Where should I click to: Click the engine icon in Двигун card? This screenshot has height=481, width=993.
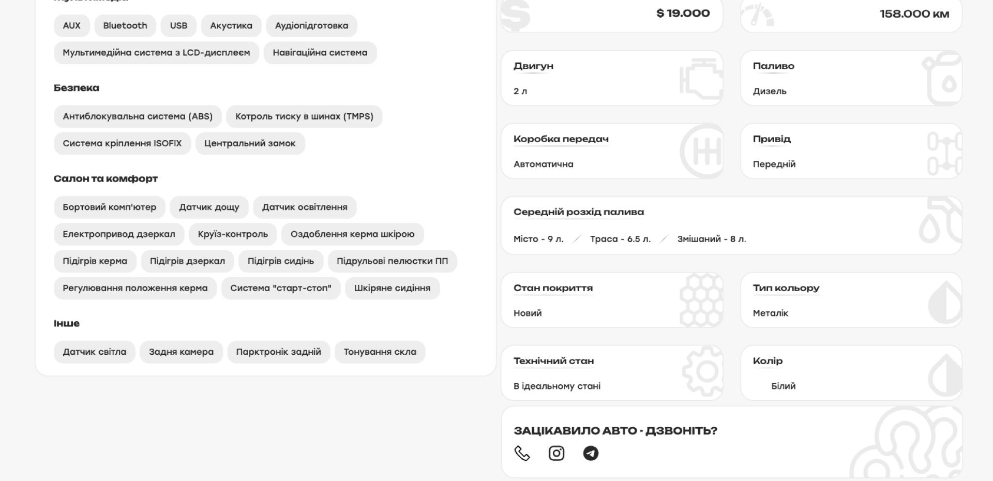click(701, 79)
